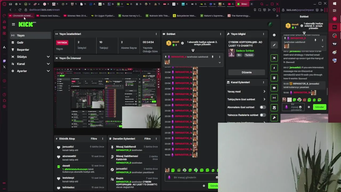
Task: Select Gelir in the sidebar
Action: click(31, 43)
